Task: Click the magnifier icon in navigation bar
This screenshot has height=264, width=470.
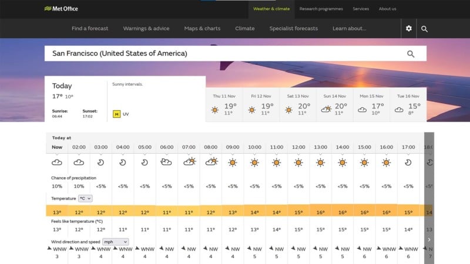Action: 424,28
